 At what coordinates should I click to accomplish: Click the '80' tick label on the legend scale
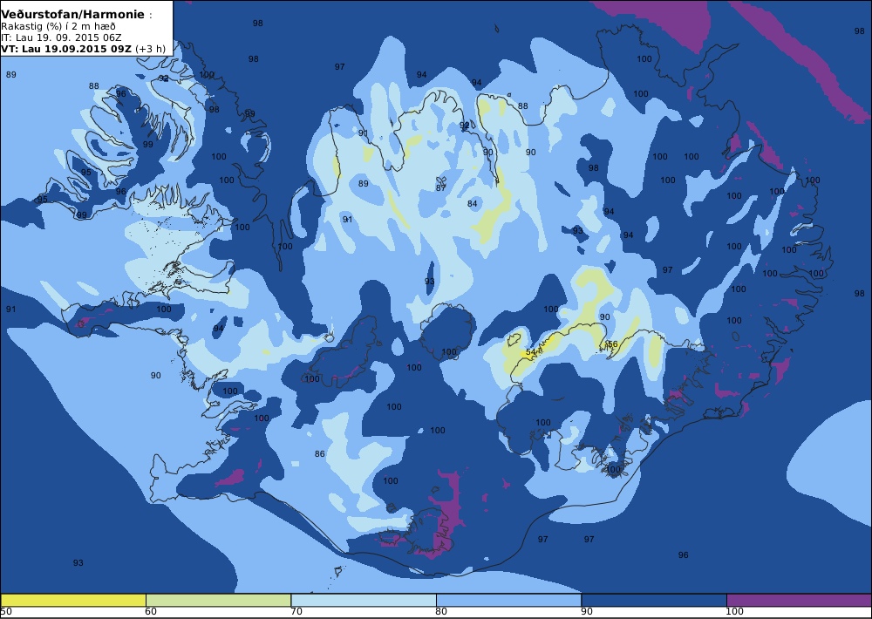coord(441,612)
